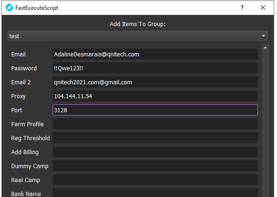
Task: Click the vertical scrollbar track
Action: (x=265, y=124)
